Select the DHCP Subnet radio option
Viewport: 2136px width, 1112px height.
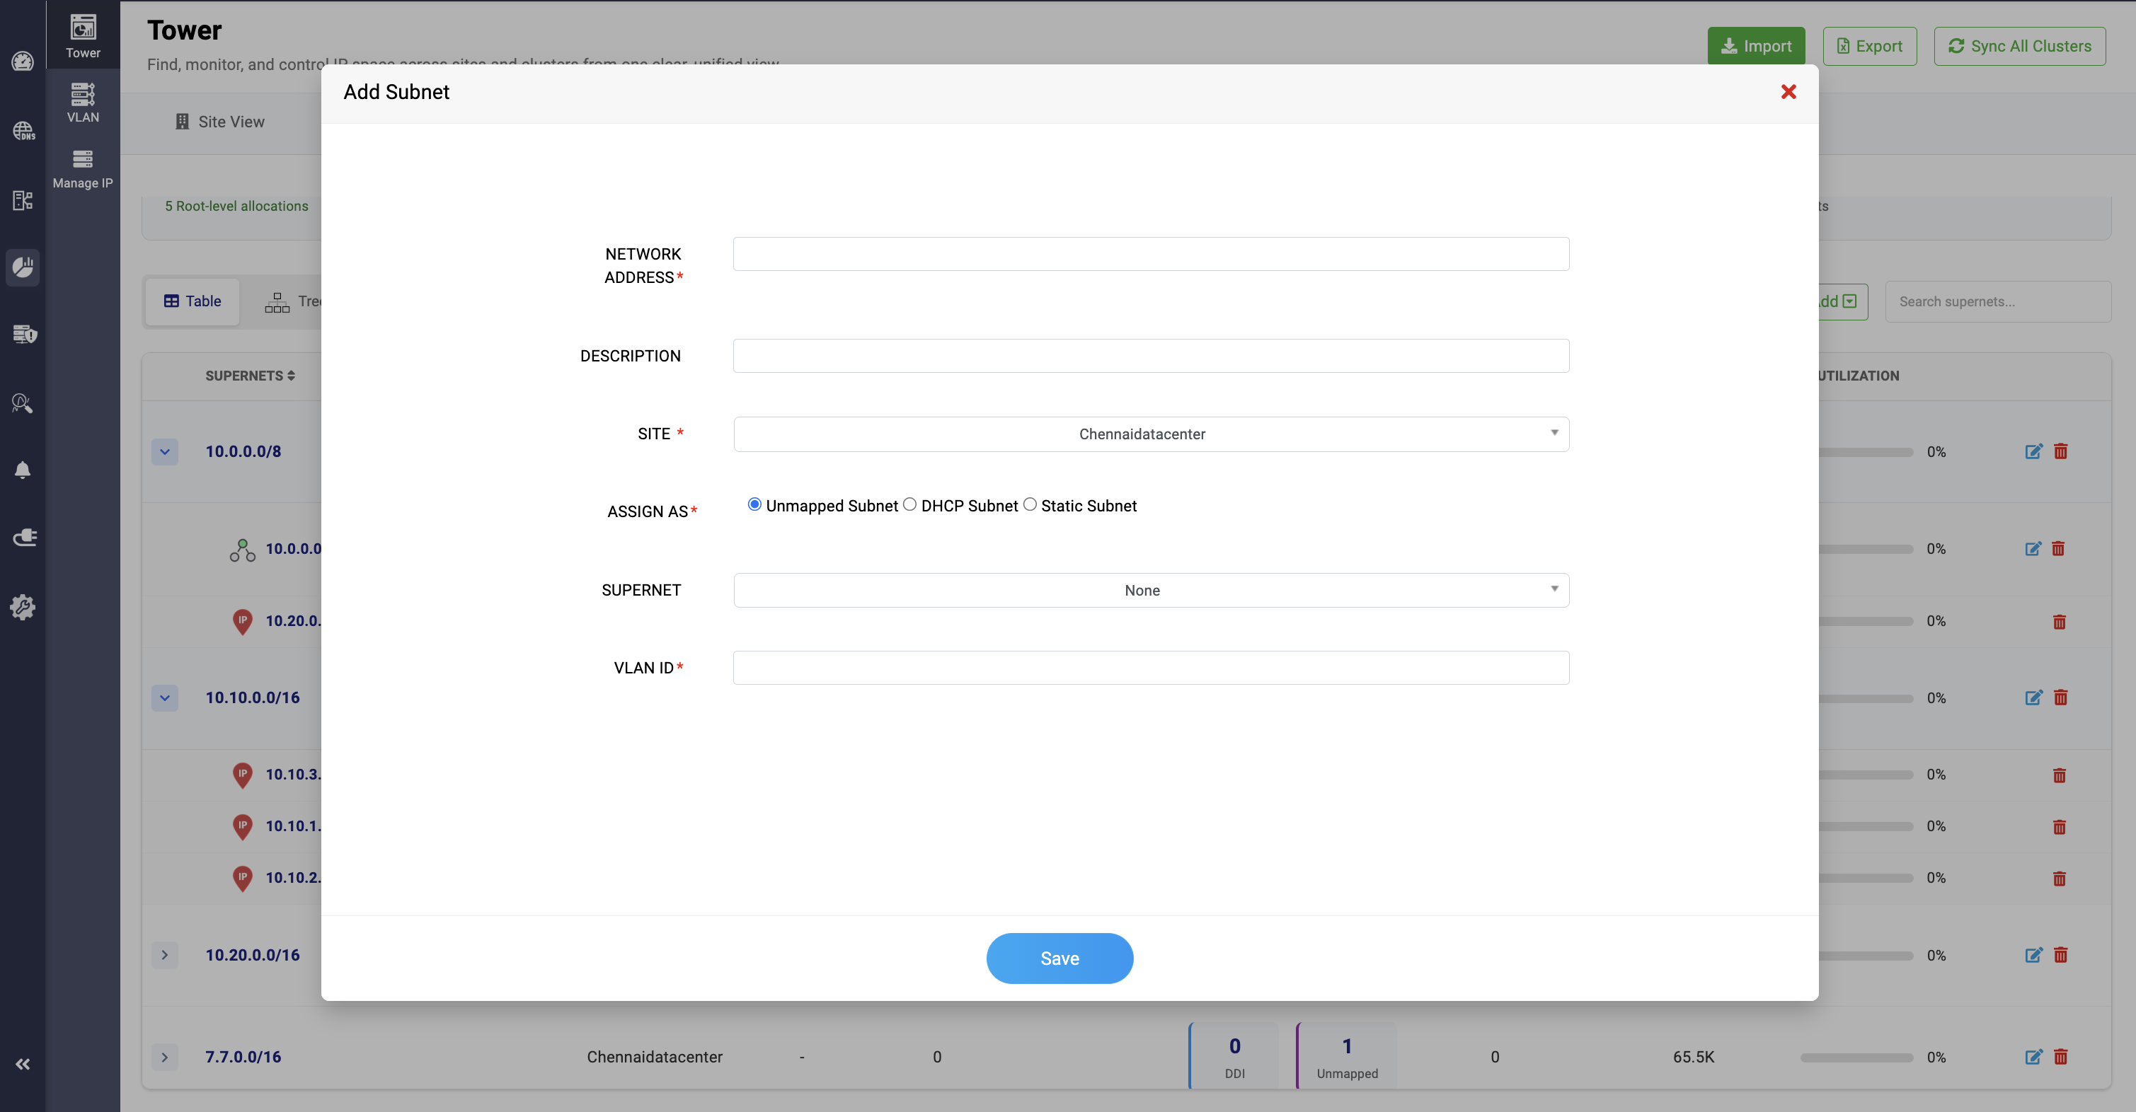[x=909, y=504]
